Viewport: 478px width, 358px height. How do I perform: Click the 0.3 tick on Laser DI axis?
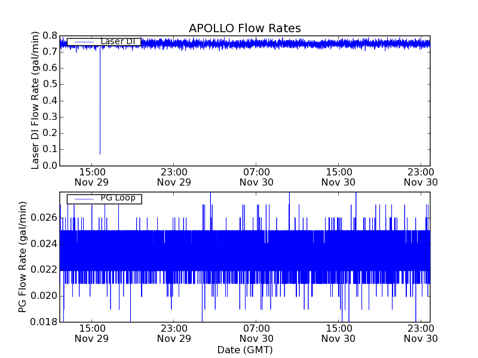tap(50, 117)
